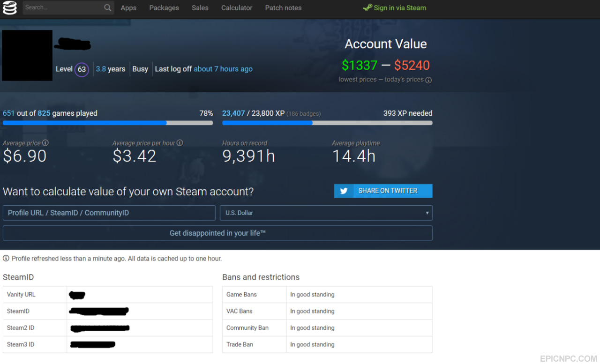Click the Twitter bird icon
The height and width of the screenshot is (364, 600).
coord(344,191)
